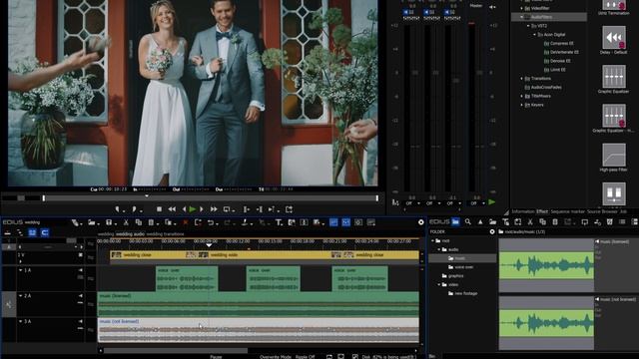639x359 pixels.
Task: Click the Stop button in preview controls
Action: click(159, 209)
